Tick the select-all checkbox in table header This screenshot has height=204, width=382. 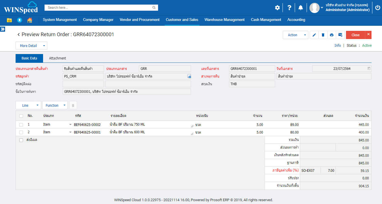click(21, 116)
